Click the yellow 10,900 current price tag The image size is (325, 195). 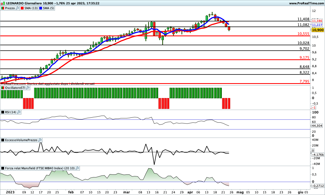click(317, 30)
